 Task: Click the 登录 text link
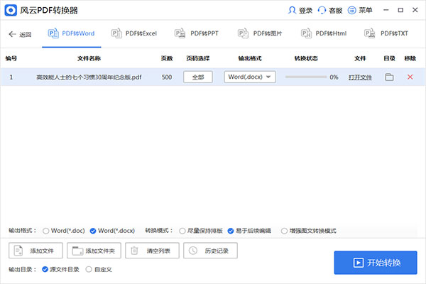[305, 11]
